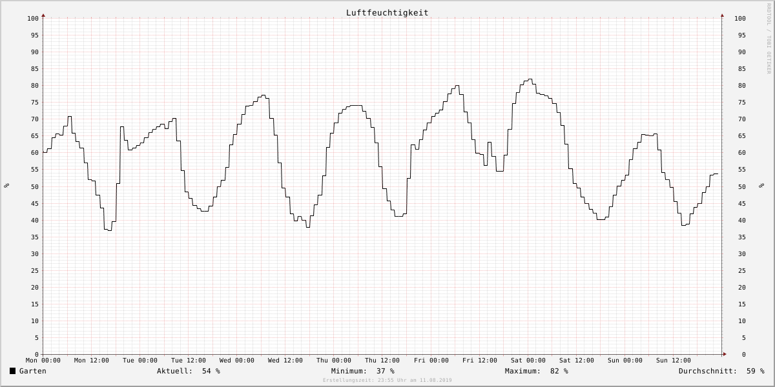The image size is (775, 387).
Task: Click the 80 label on the left axis
Action: (35, 86)
